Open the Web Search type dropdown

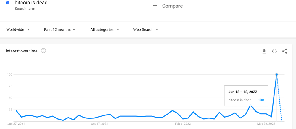(x=146, y=29)
